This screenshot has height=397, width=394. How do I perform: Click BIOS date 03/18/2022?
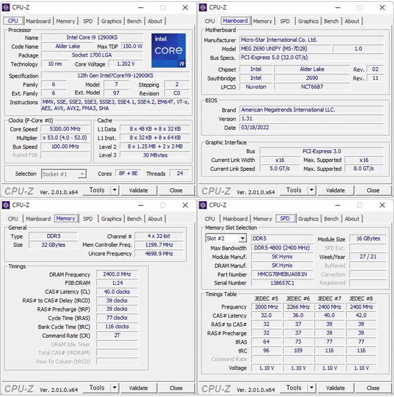(x=312, y=127)
